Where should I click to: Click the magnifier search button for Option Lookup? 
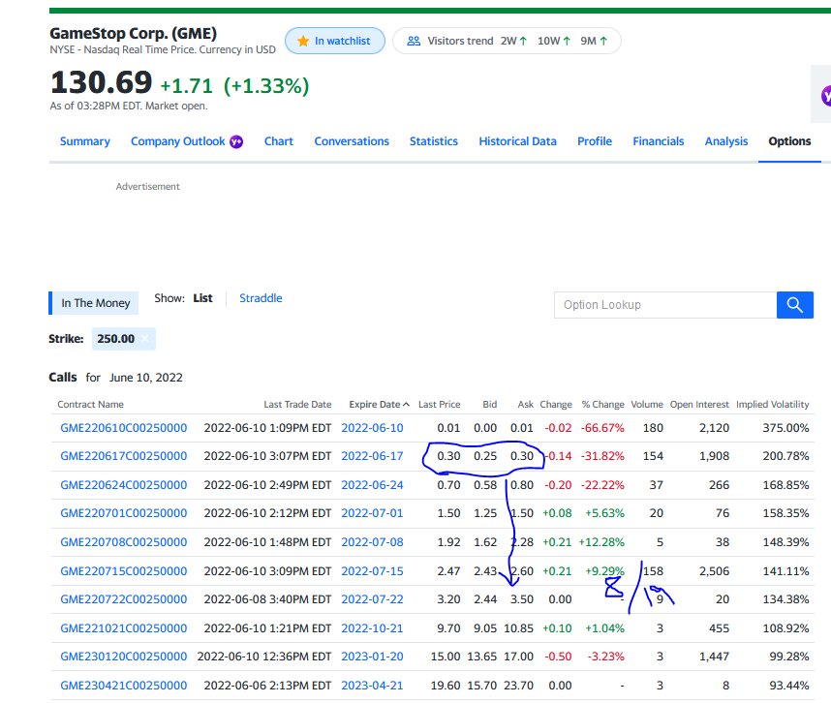tap(794, 305)
